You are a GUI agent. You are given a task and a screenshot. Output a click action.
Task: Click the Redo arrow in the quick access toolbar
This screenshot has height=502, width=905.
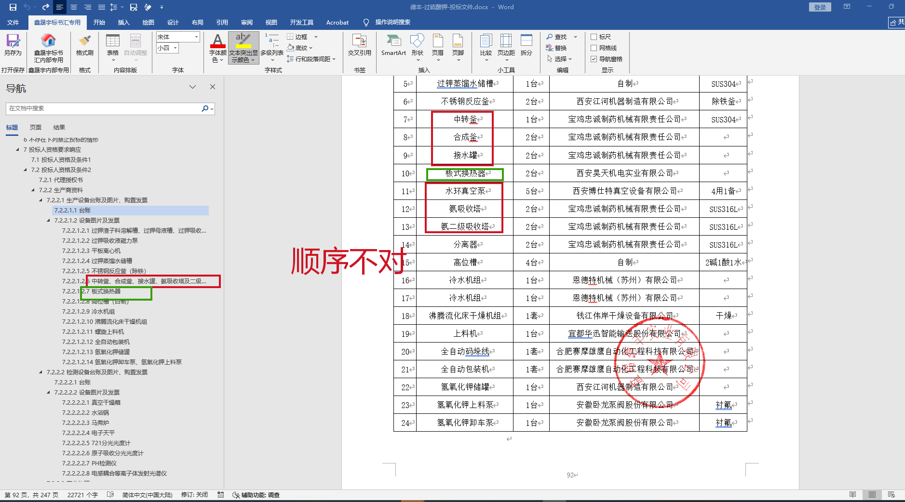point(45,7)
